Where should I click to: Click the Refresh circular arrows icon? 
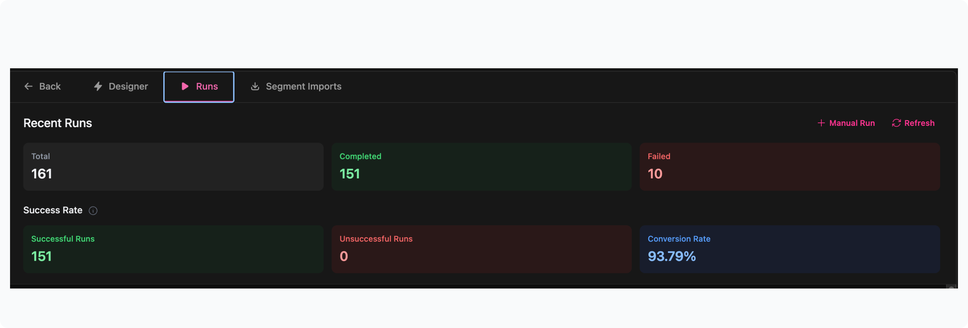[896, 123]
